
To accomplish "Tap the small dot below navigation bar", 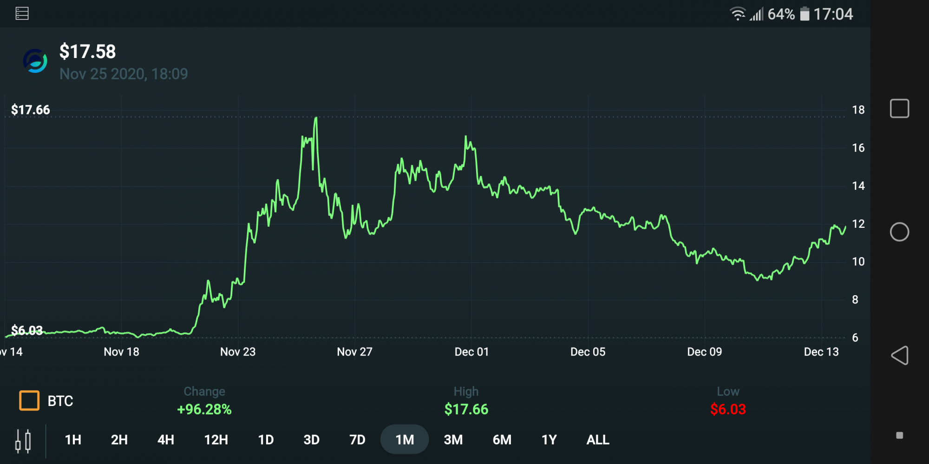I will coord(899,435).
